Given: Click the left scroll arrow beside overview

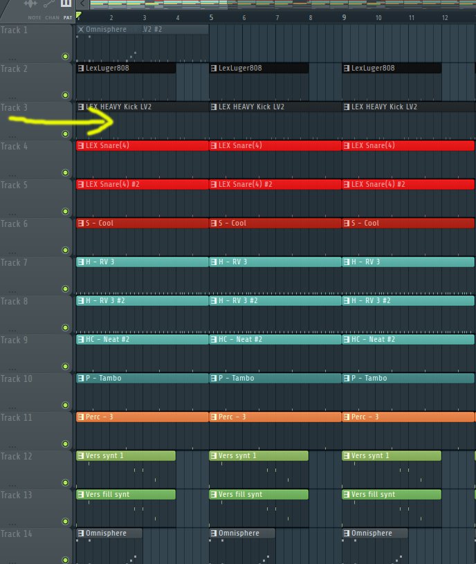Looking at the screenshot, I should click(82, 4).
